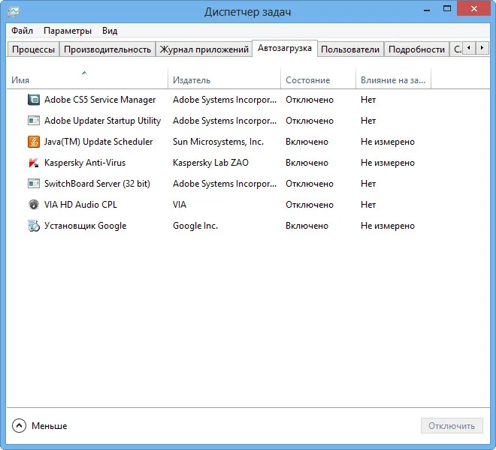Click Отключено status of Adobe CS5 Service Manager

tap(310, 100)
